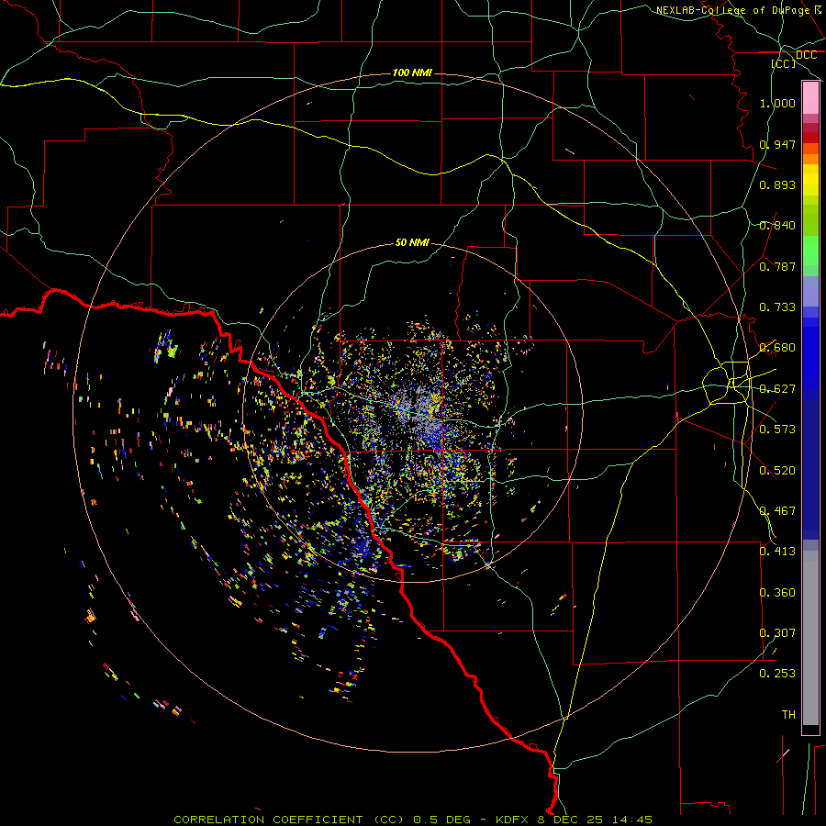Click the 100 NMI range ring label
Screen dimensions: 826x826
point(412,73)
